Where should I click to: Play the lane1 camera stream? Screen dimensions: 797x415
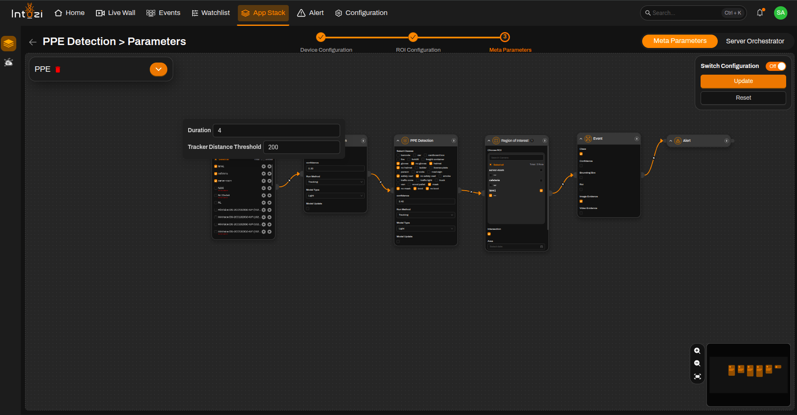tap(270, 166)
